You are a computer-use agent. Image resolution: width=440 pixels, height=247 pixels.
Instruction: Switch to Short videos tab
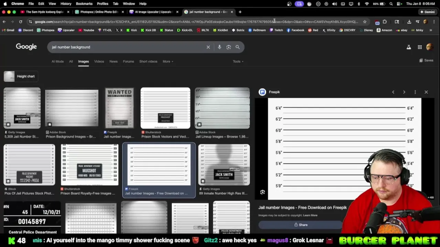pyautogui.click(x=148, y=61)
